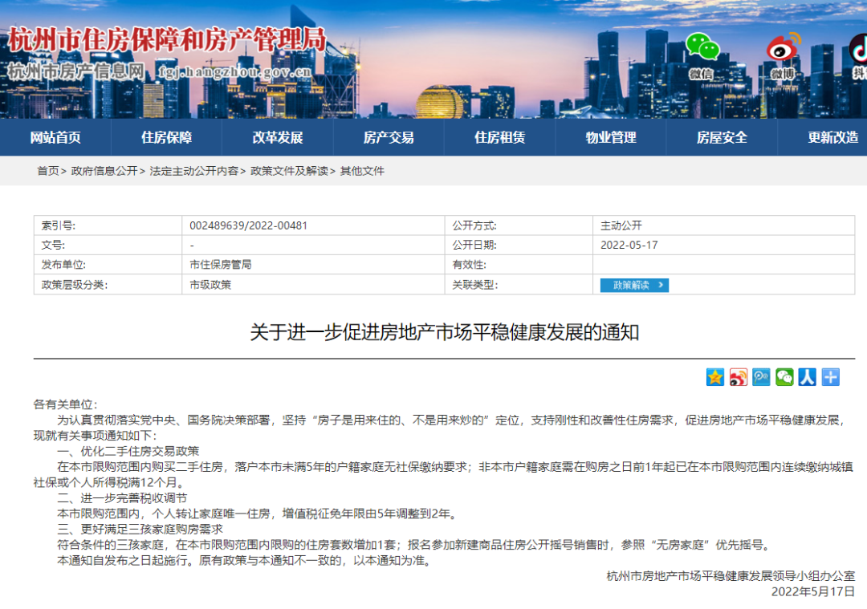Screen dimensions: 867x609
Task: Share article via the QZone star icon
Action: (714, 377)
